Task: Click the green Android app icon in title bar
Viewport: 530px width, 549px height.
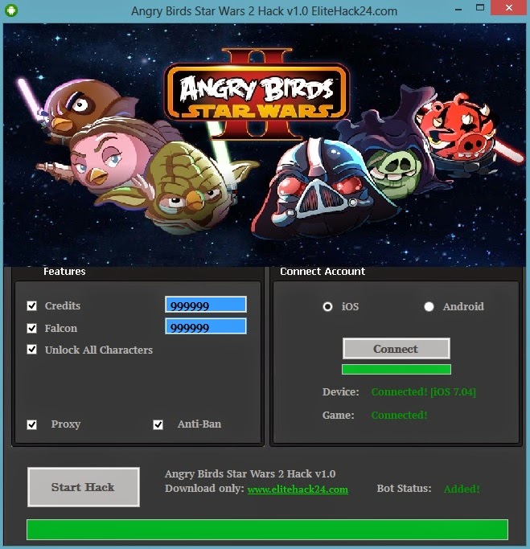Action: pos(11,10)
